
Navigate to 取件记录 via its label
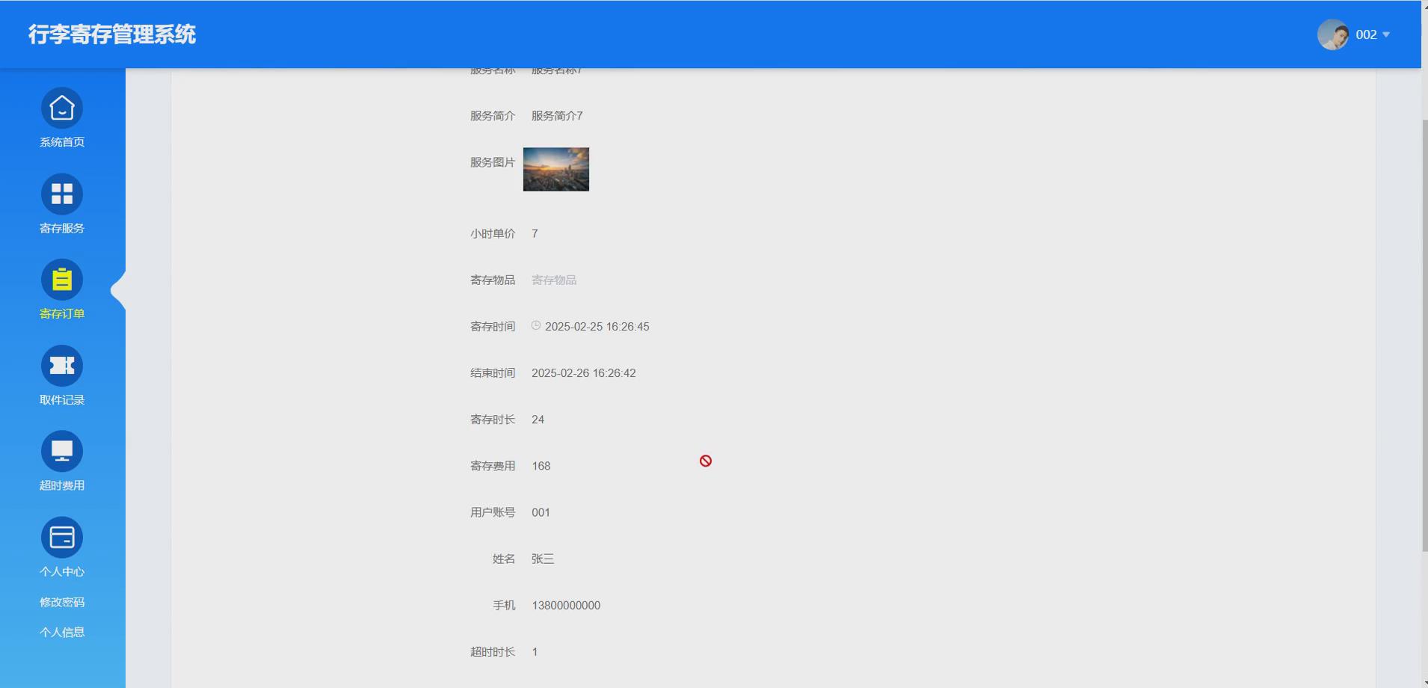[62, 399]
